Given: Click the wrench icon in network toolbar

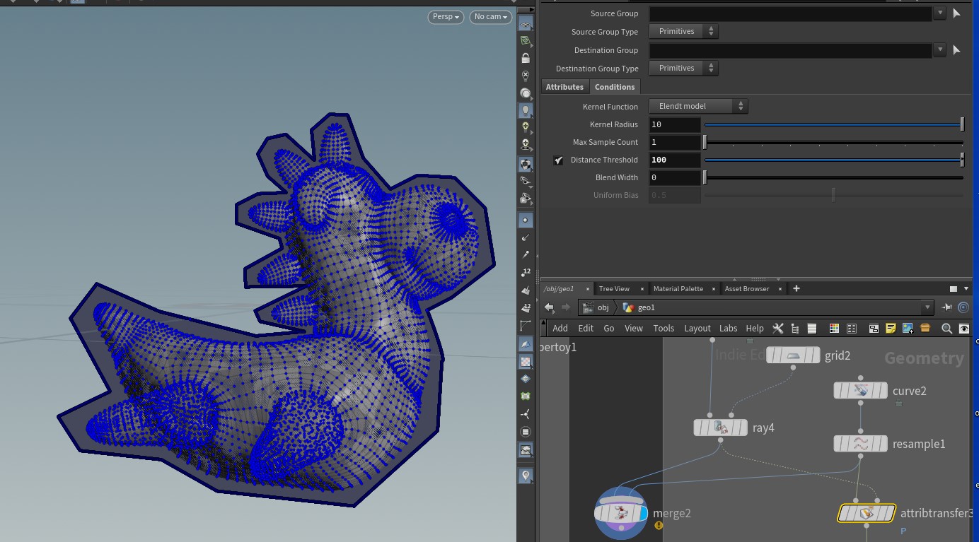Looking at the screenshot, I should [778, 329].
